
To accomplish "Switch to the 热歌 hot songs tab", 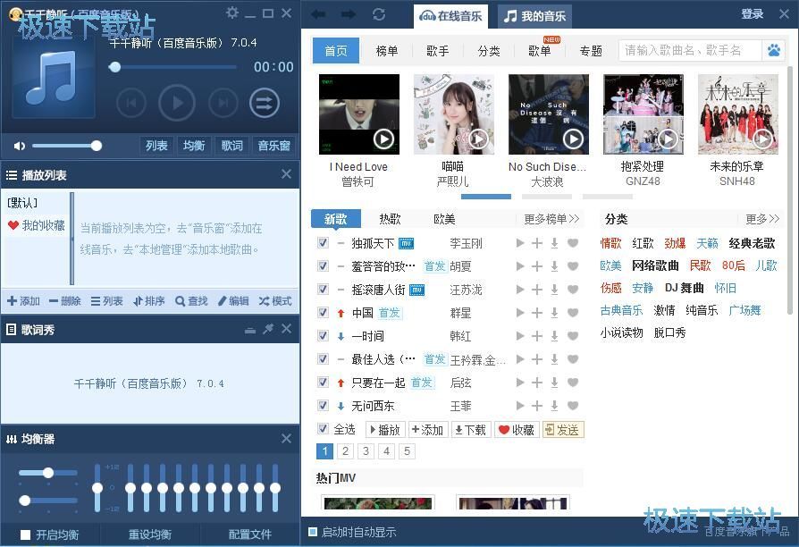I will click(390, 219).
